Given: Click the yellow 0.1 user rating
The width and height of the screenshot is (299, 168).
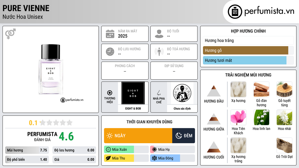Looking at the screenshot, I should pos(33,123).
